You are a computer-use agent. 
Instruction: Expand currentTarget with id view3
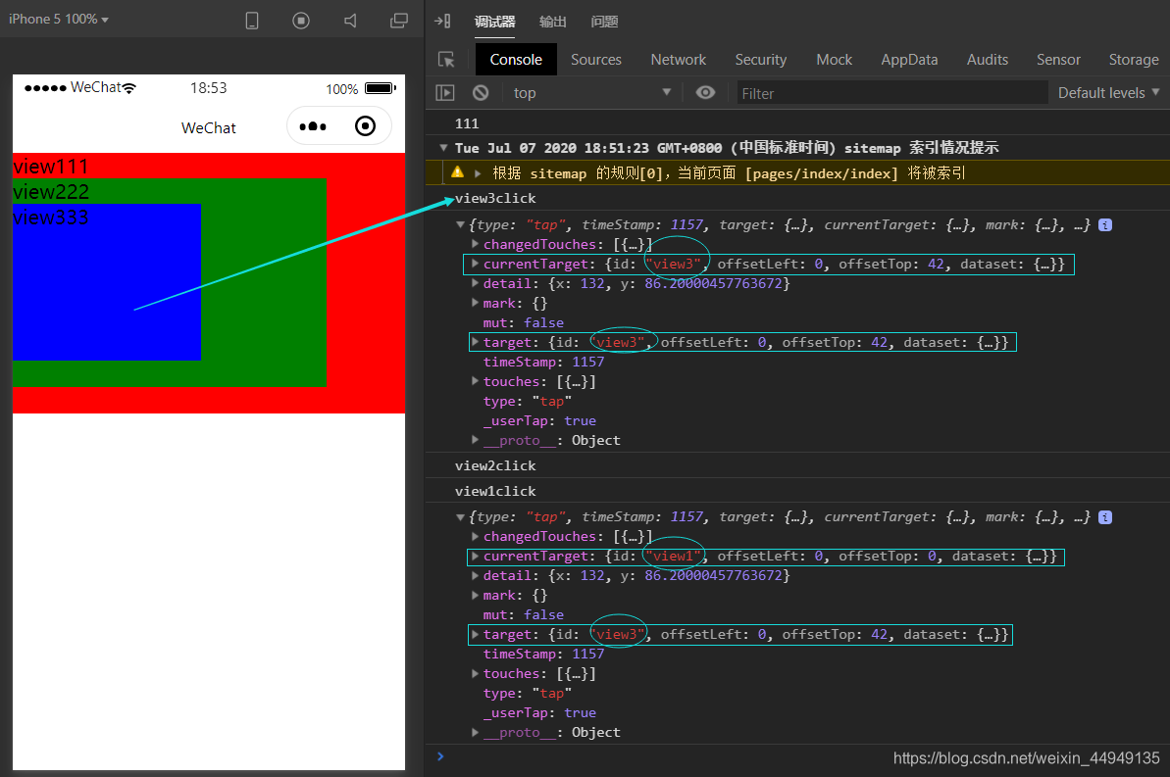tap(475, 264)
